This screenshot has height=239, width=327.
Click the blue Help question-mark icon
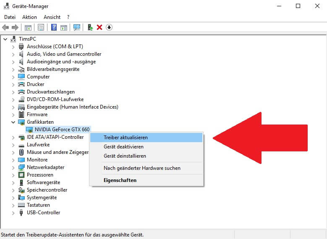(x=54, y=27)
